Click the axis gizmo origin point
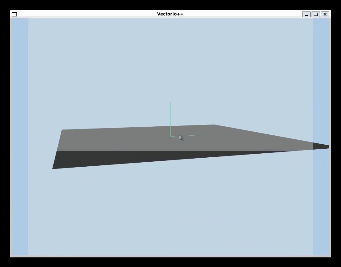This screenshot has width=341, height=267. [171, 136]
